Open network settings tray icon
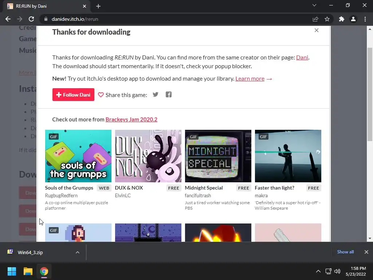Screen dimensions: 373x280 (329, 271)
